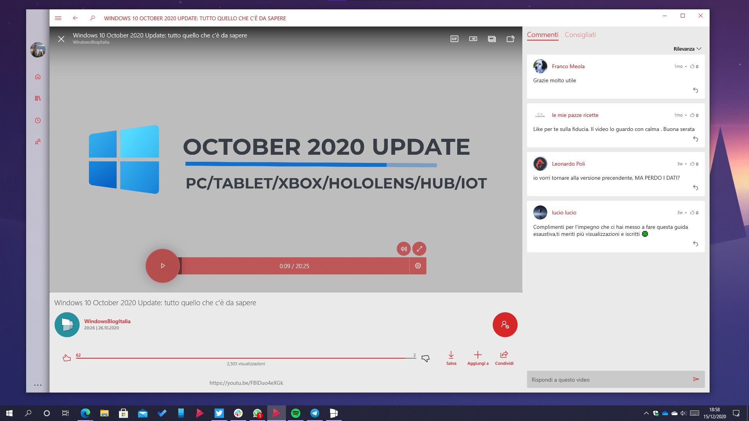Like Leonardo Poli's comment

click(692, 164)
